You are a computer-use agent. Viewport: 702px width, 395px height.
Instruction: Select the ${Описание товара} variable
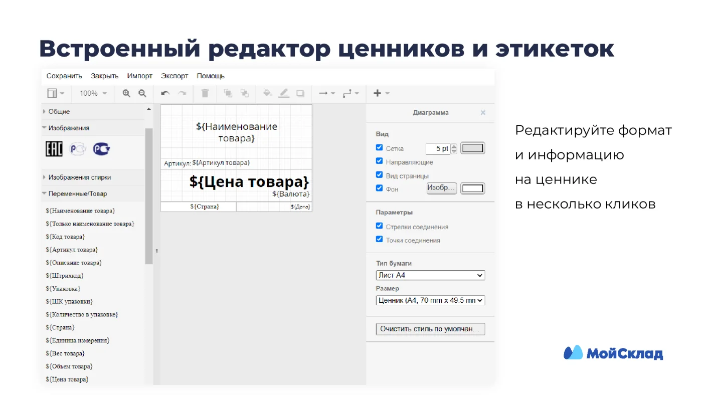[74, 263]
